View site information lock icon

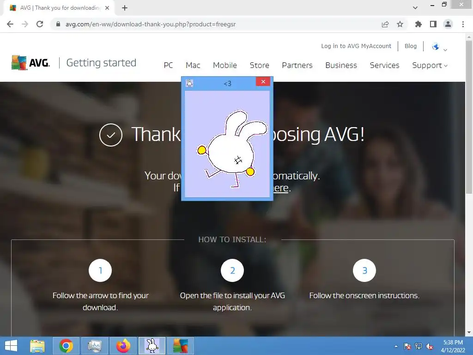tap(58, 24)
